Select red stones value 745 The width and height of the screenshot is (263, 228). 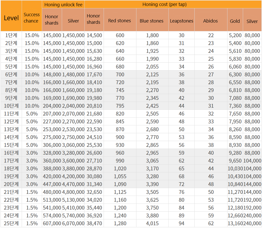(120, 90)
